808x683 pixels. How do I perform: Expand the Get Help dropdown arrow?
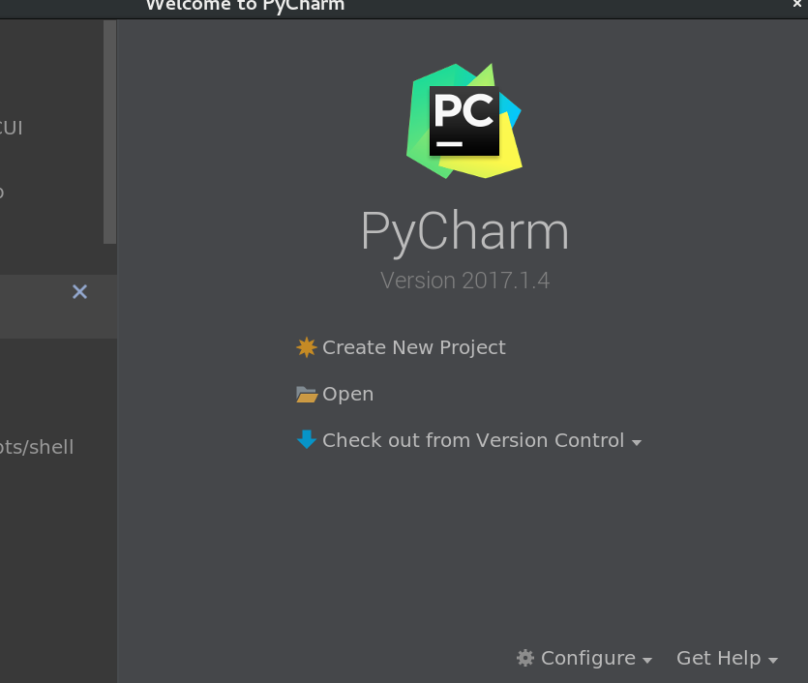click(x=774, y=660)
